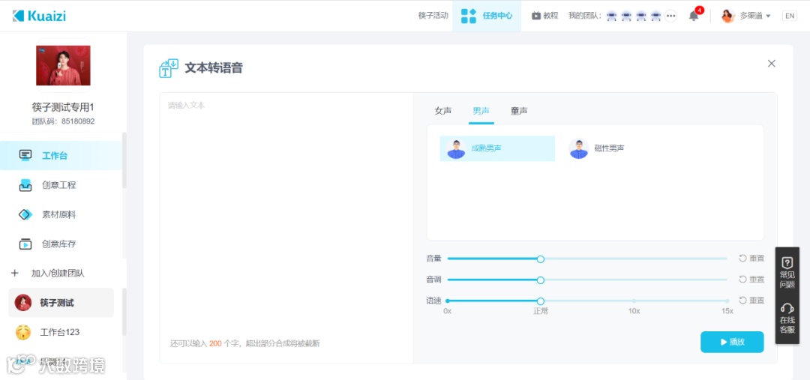The width and height of the screenshot is (810, 380).
Task: Click the 工作台123 emoji avatar
Action: (23, 332)
